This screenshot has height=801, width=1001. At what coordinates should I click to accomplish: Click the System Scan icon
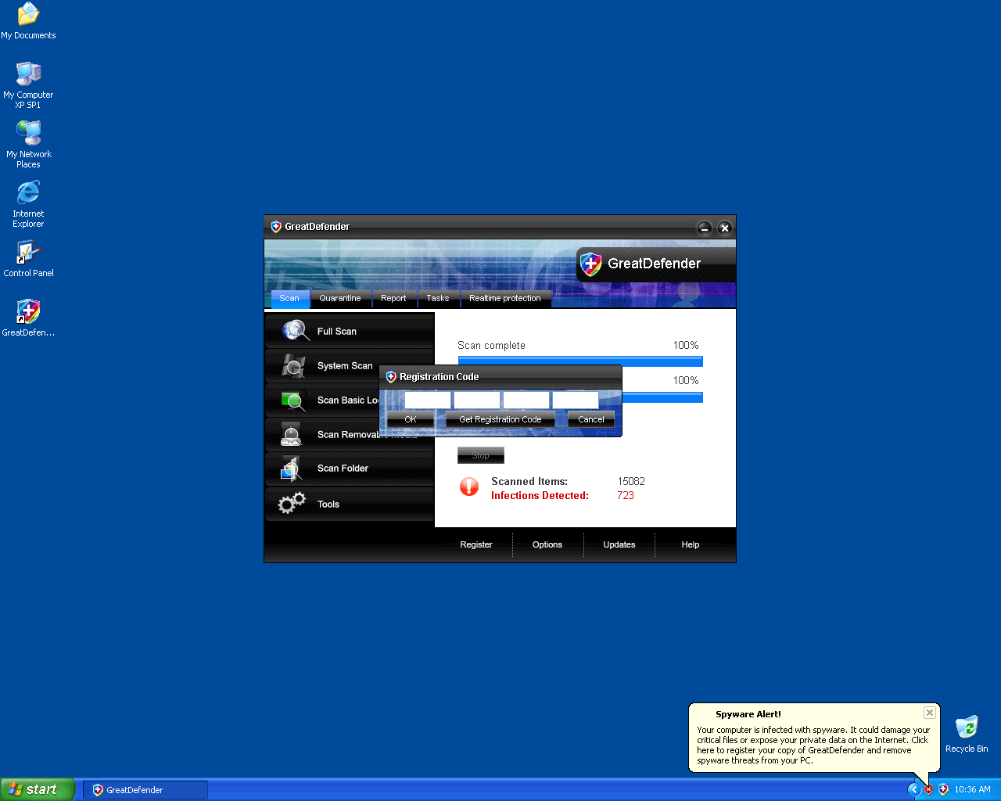[293, 365]
